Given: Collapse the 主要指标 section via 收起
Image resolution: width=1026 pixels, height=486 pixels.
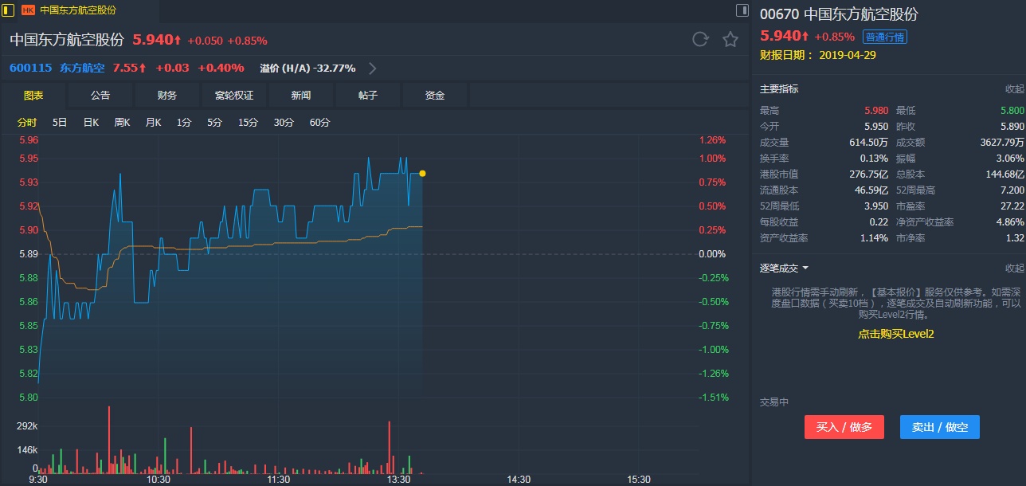Looking at the screenshot, I should 1014,89.
